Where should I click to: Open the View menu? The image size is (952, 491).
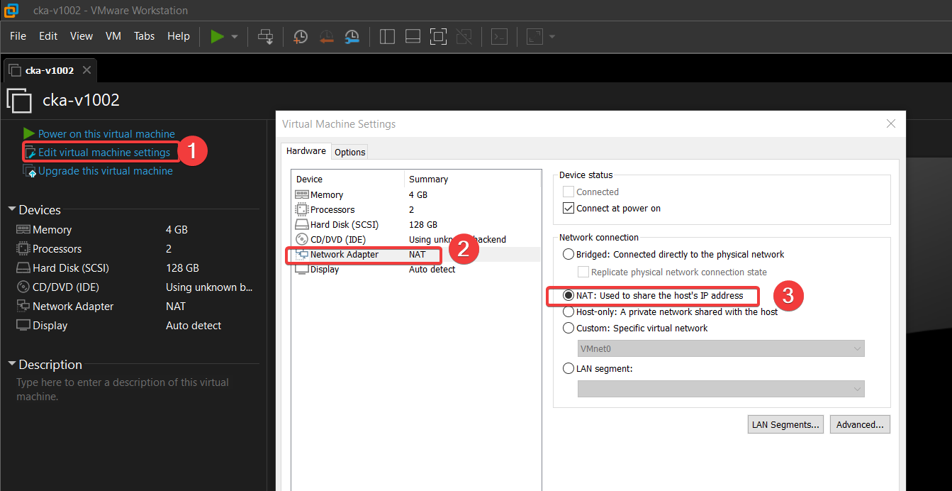pos(82,36)
